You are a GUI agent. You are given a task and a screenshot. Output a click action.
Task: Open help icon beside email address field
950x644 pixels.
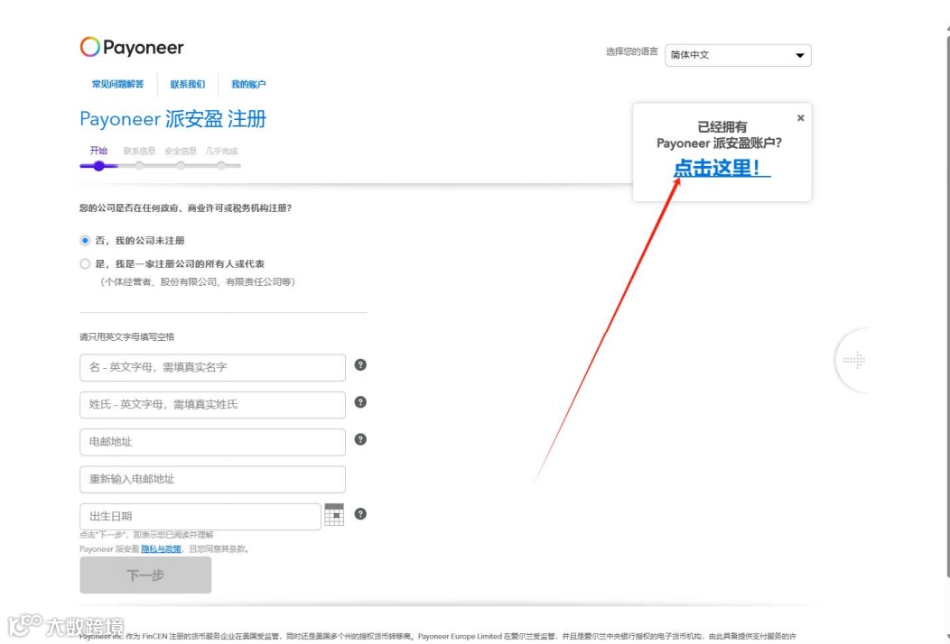[x=360, y=439]
